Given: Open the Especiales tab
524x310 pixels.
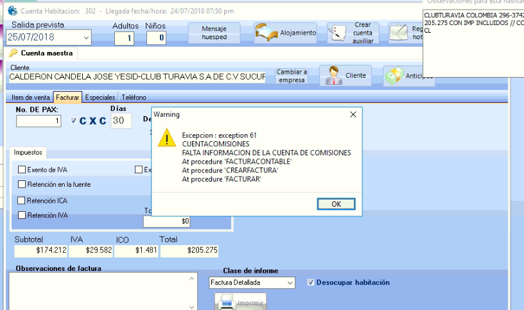Looking at the screenshot, I should pyautogui.click(x=100, y=98).
